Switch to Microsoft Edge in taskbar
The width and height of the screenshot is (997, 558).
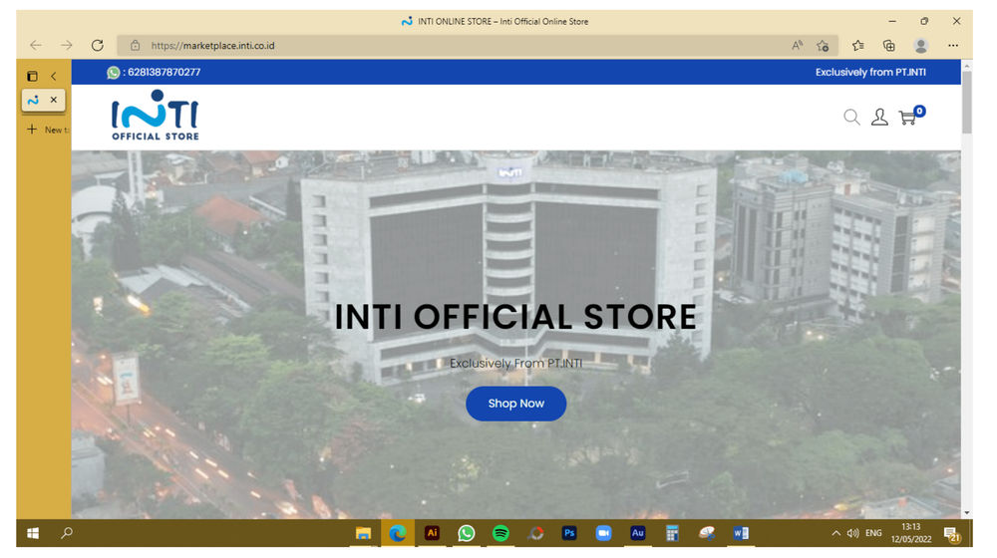(x=398, y=533)
